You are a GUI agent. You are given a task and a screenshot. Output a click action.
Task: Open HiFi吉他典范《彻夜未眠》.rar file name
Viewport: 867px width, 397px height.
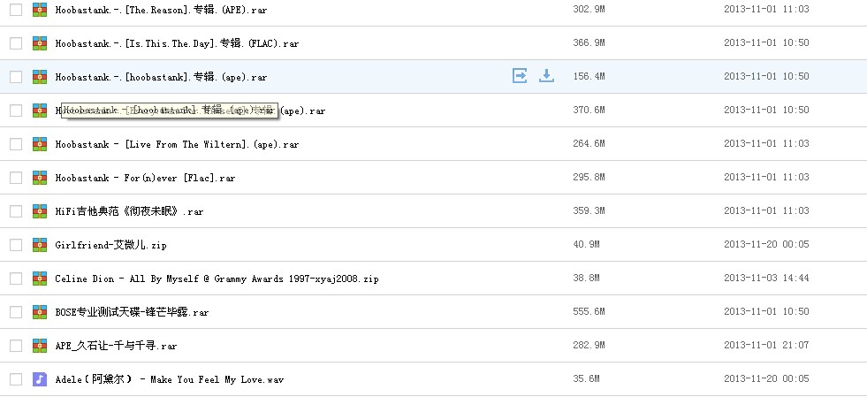coord(129,212)
